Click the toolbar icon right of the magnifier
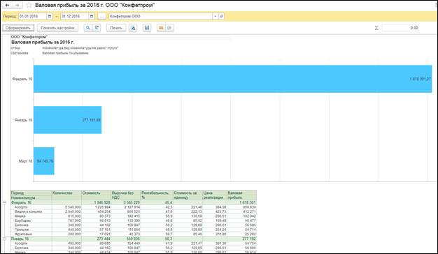The width and height of the screenshot is (438, 254). [97, 28]
